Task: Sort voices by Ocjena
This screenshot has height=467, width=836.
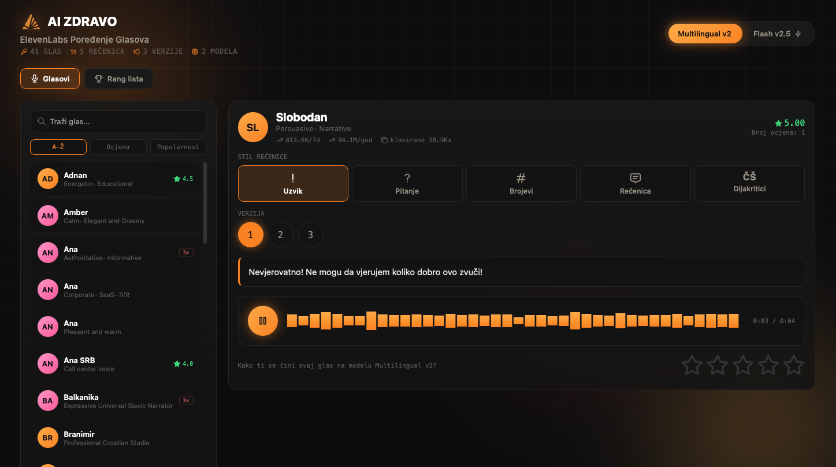Action: coord(118,147)
